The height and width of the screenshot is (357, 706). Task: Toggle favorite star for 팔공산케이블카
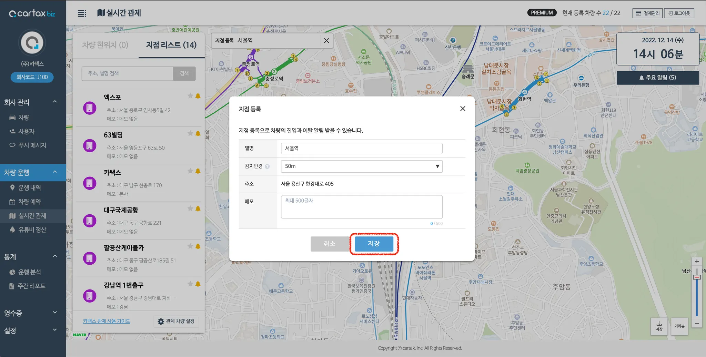[190, 246]
